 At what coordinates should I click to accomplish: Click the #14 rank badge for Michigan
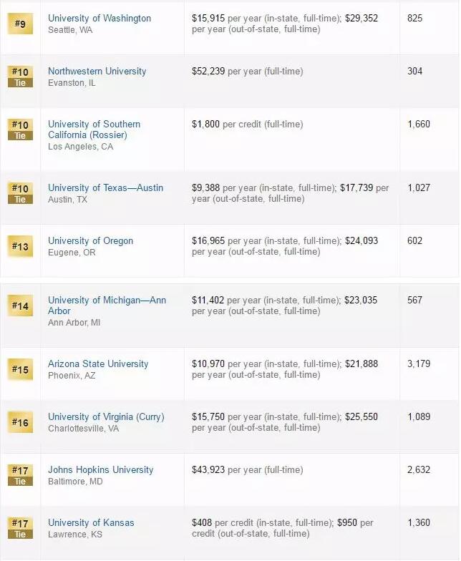[20, 306]
